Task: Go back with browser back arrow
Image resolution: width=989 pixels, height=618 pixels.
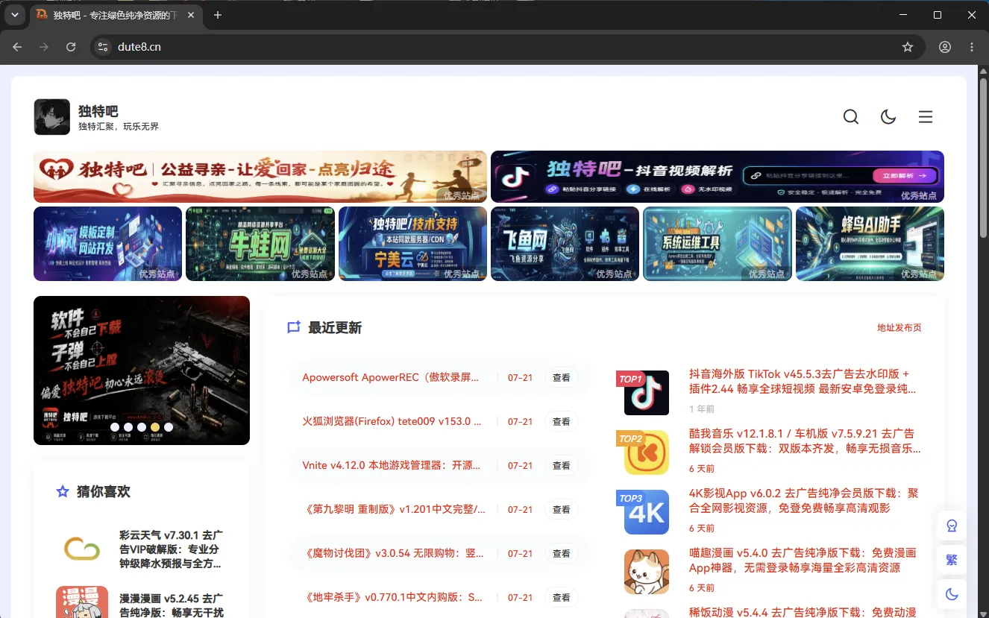Action: (17, 47)
